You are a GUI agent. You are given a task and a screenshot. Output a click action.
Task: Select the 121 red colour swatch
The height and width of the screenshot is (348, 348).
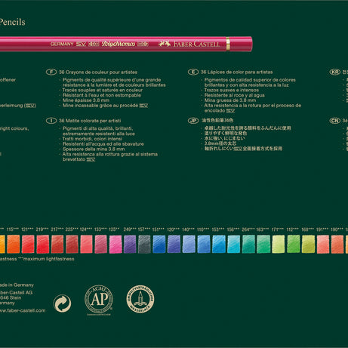(28, 244)
